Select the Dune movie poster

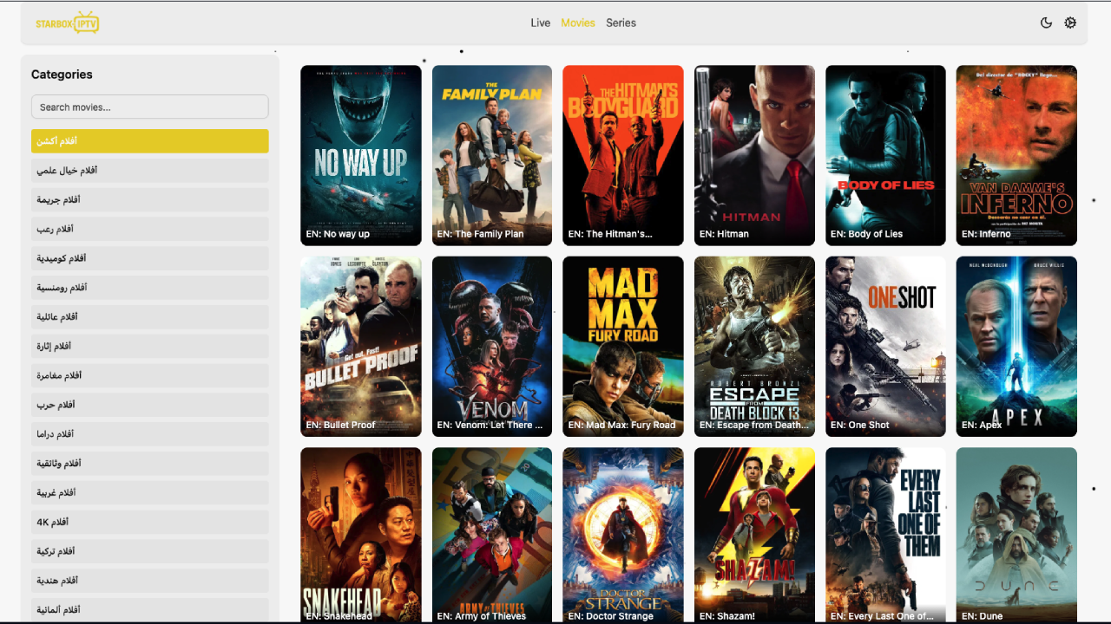1016,536
